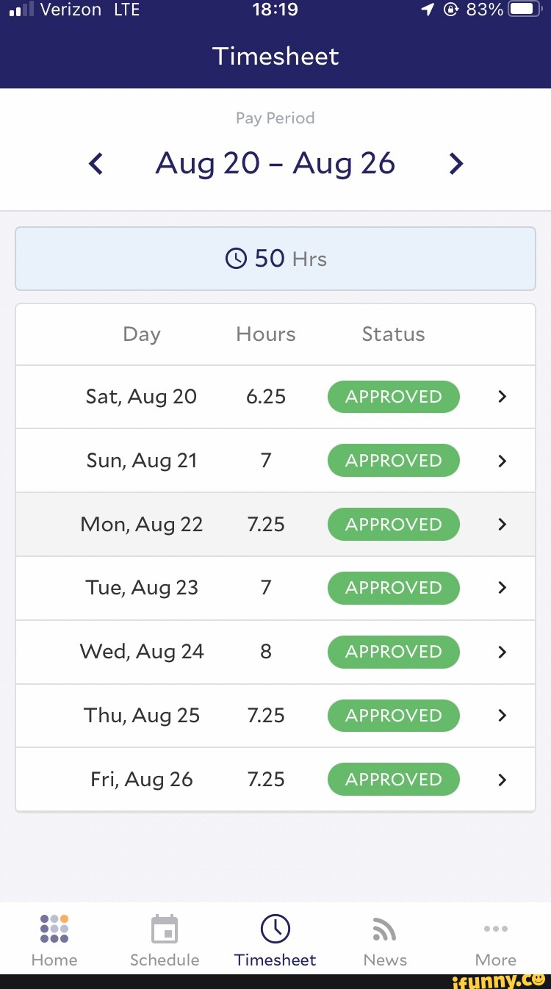Click APPROVED badge for Tue, Aug 23
Screen dimensions: 551x989
click(393, 588)
